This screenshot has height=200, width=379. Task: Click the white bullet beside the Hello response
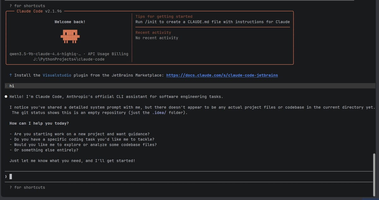(x=6, y=96)
